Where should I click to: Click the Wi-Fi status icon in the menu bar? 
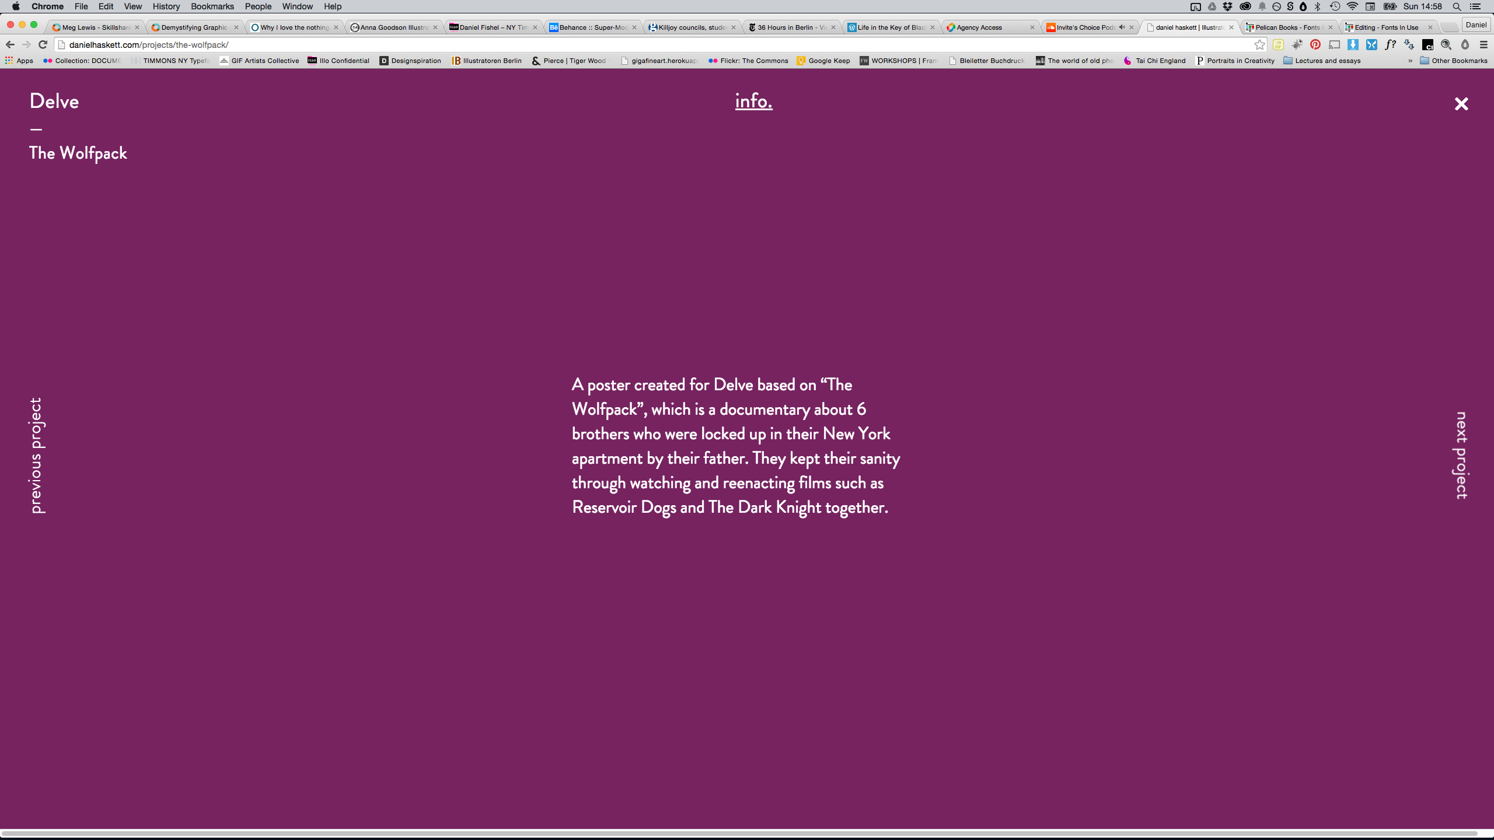(1352, 6)
